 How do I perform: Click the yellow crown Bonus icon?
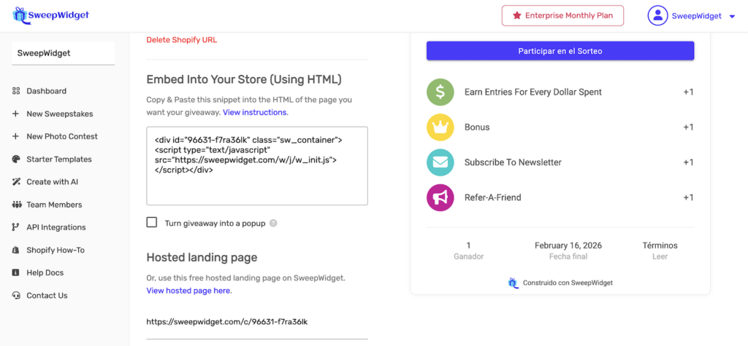point(440,127)
